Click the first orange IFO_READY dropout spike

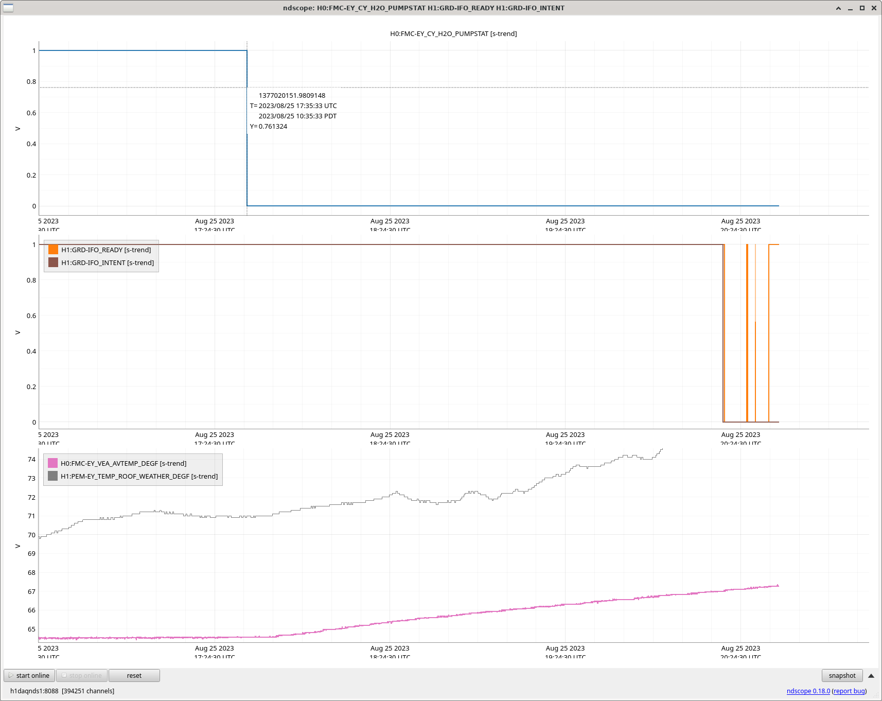[724, 334]
